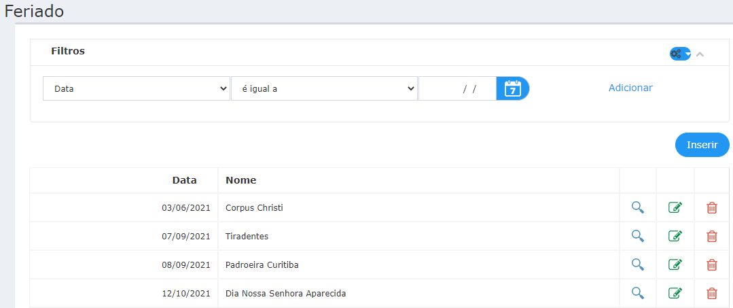733x308 pixels.
Task: View details of Padroeira Curitiba
Action: pyautogui.click(x=638, y=264)
